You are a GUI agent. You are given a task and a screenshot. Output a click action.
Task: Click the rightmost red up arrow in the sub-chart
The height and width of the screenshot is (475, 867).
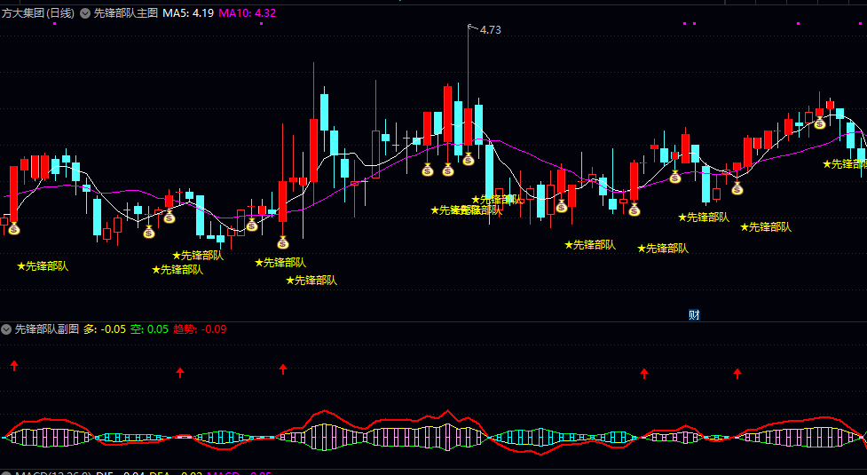click(737, 373)
